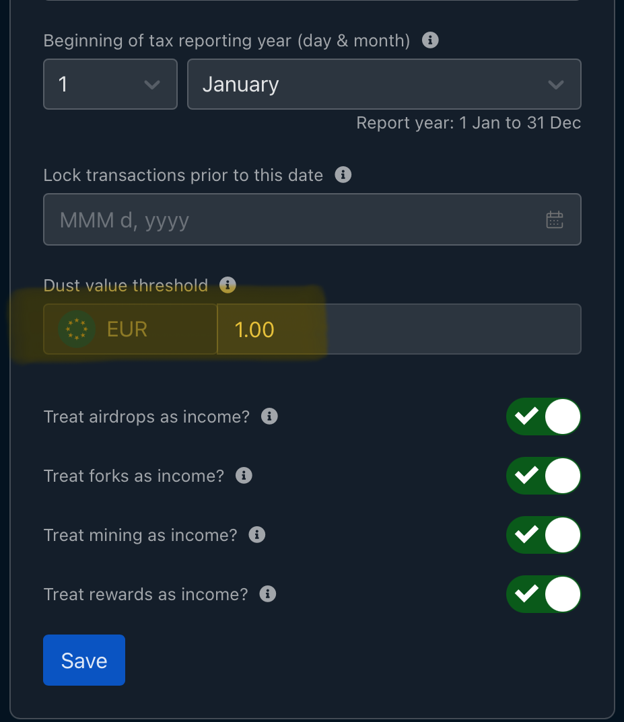Save the settings
The image size is (624, 722).
(84, 660)
